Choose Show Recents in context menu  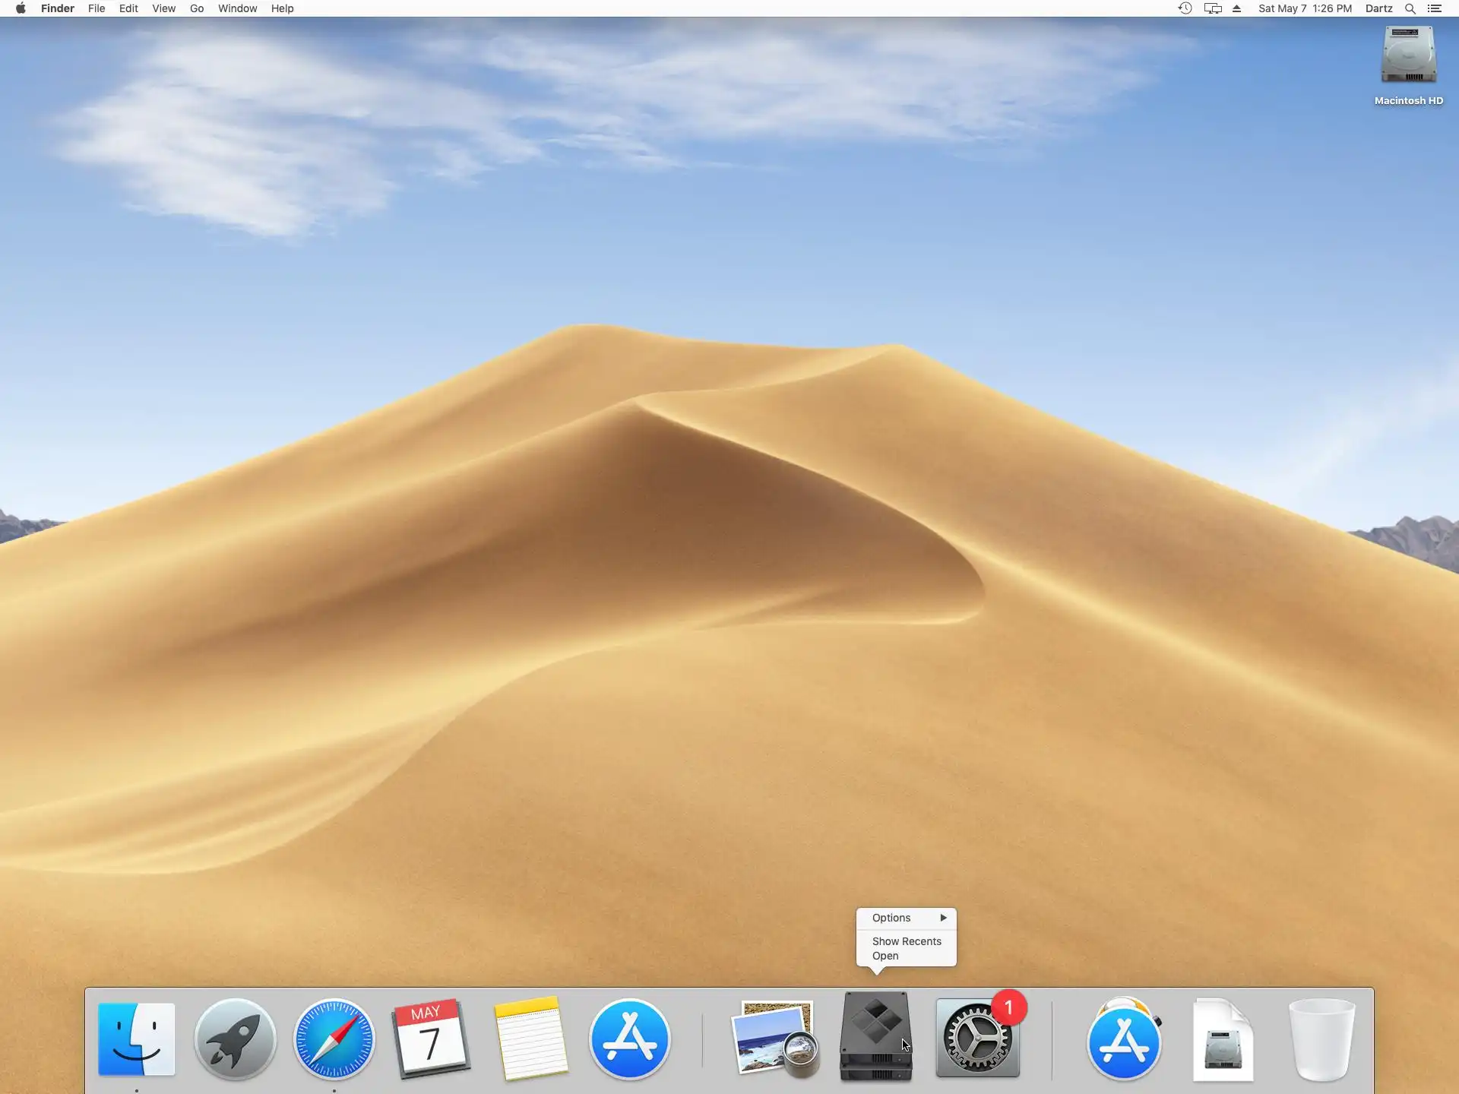(906, 941)
